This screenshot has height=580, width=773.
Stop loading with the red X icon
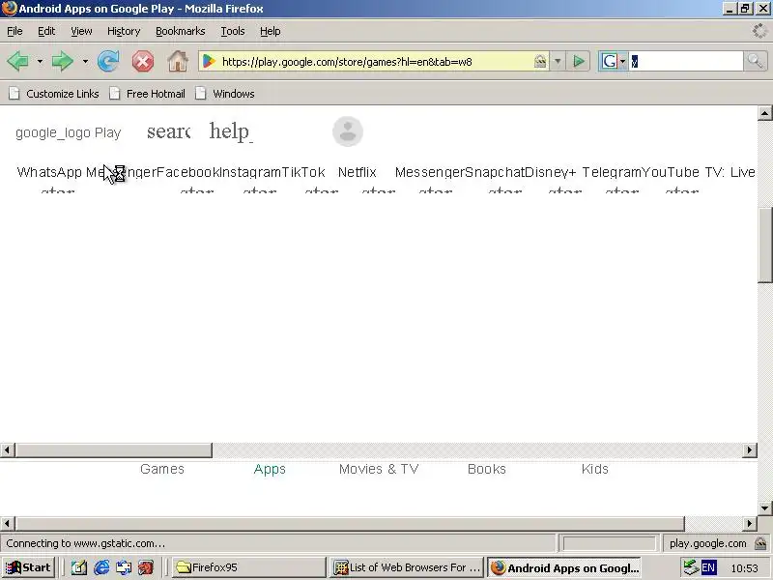click(x=142, y=62)
